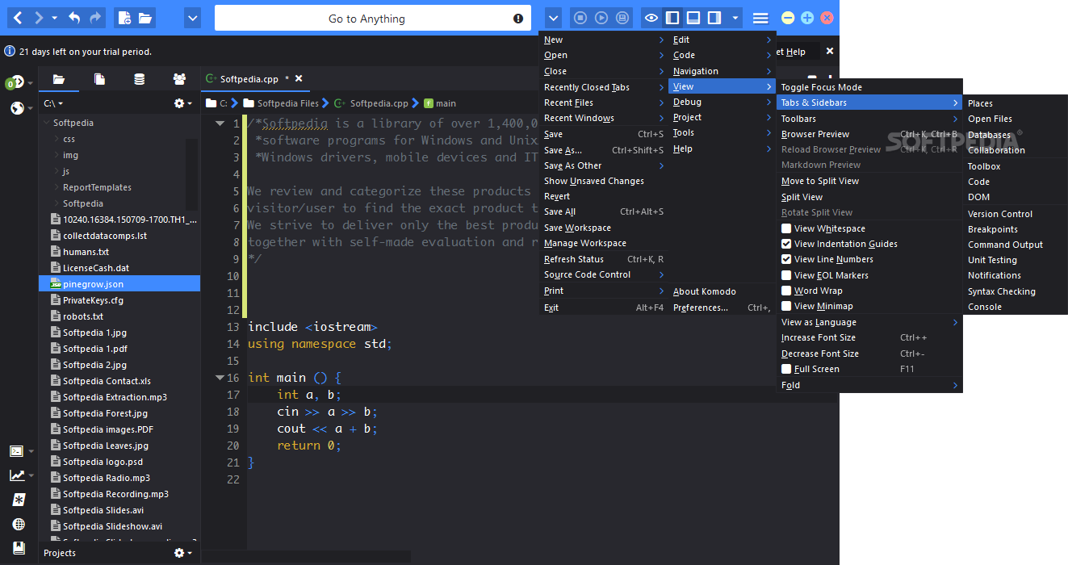Click the globe icon in left sidebar
The image size is (1068, 565).
[x=17, y=108]
